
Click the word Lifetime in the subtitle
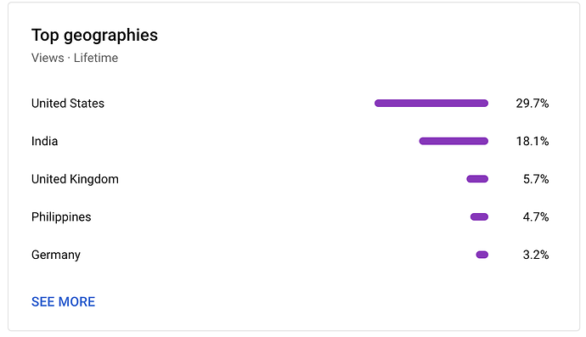click(x=96, y=58)
